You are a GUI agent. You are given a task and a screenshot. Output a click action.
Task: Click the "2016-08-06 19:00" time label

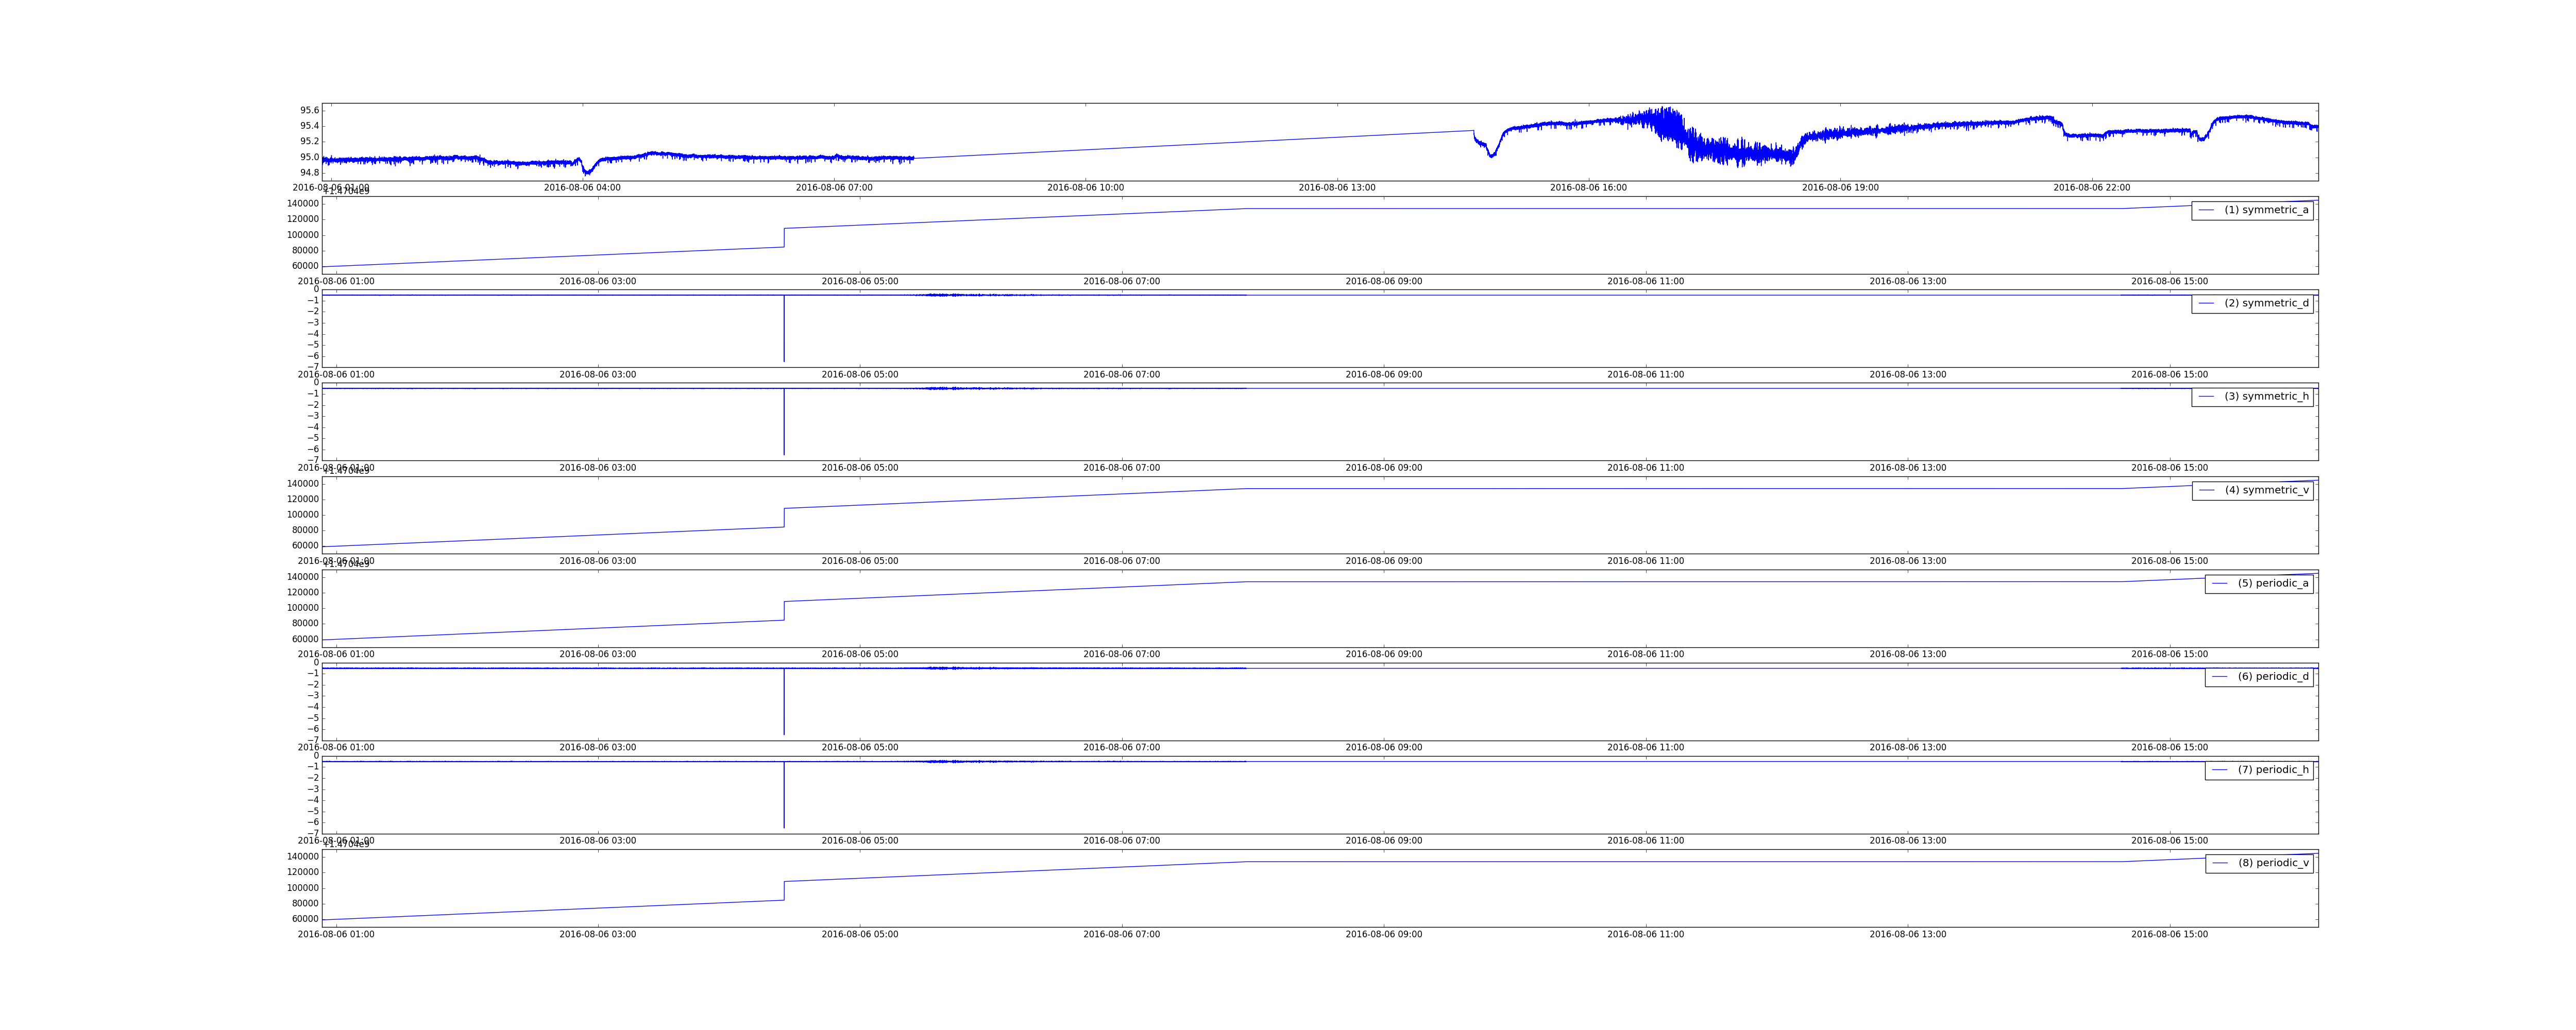coord(1840,187)
